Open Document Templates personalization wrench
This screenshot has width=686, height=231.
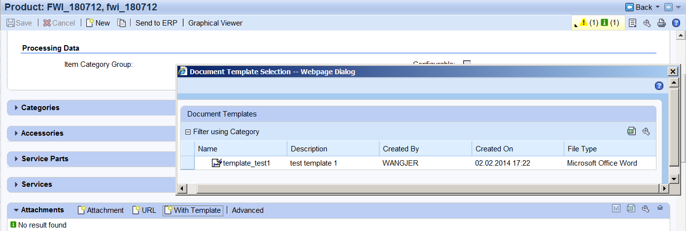pos(646,131)
